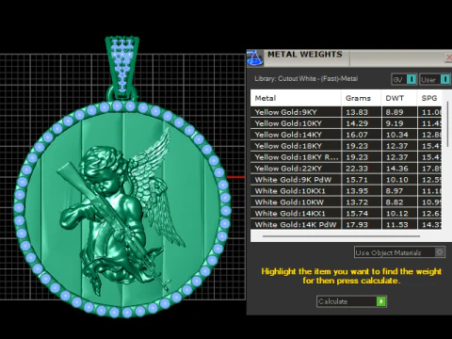Click the DWT column header
This screenshot has width=452, height=339.
(x=399, y=98)
